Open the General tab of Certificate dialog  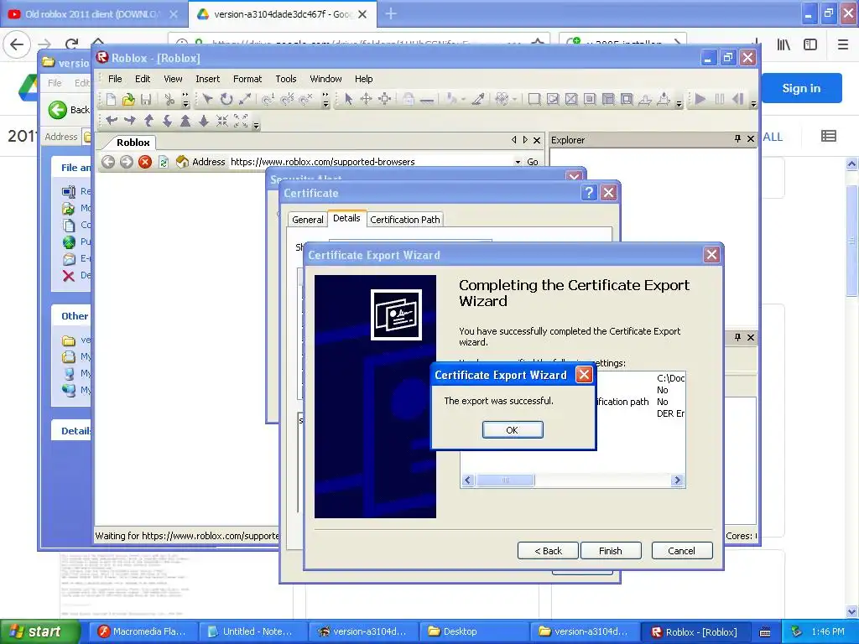point(307,220)
